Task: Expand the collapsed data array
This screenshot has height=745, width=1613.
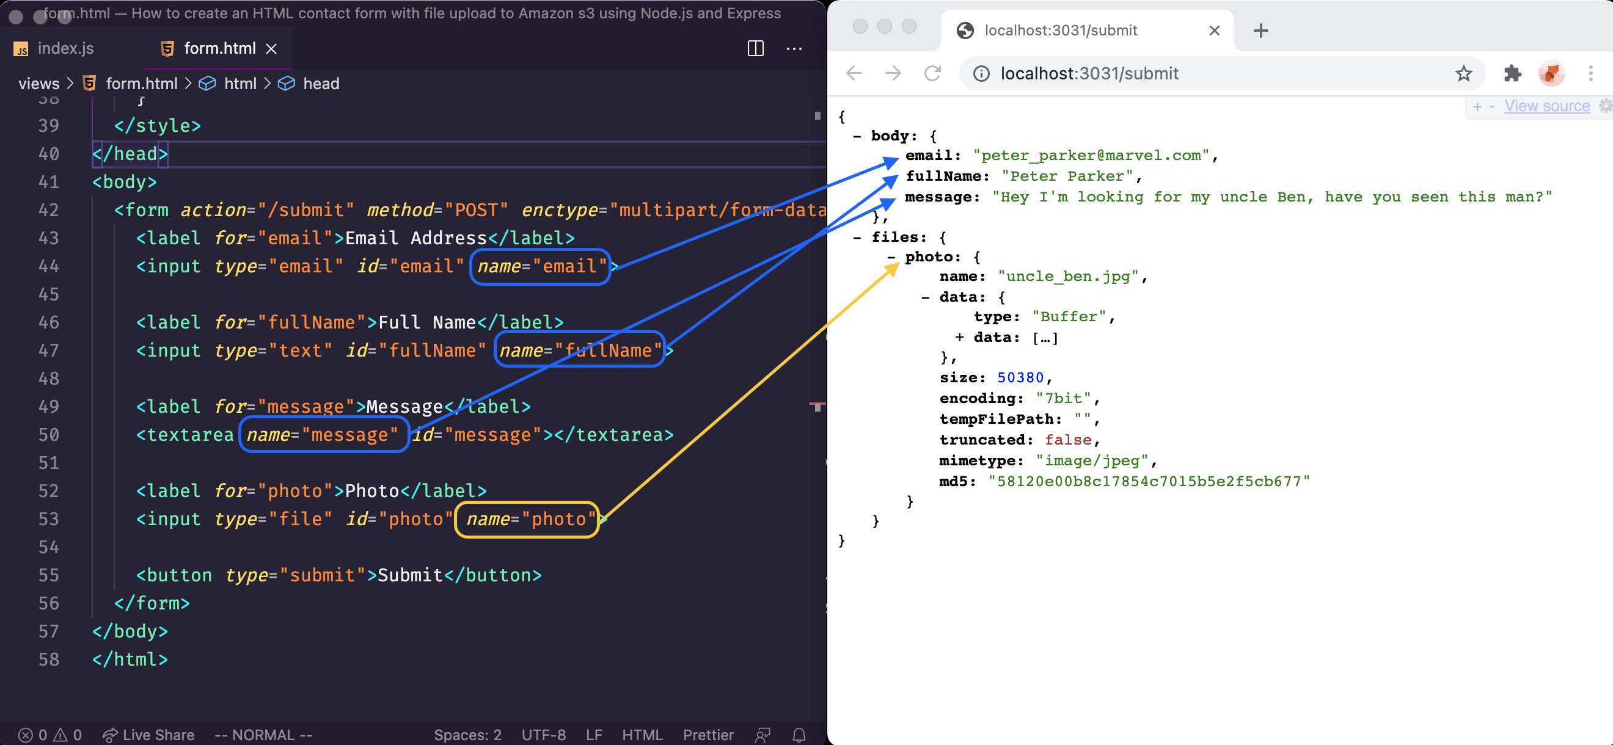Action: 959,338
